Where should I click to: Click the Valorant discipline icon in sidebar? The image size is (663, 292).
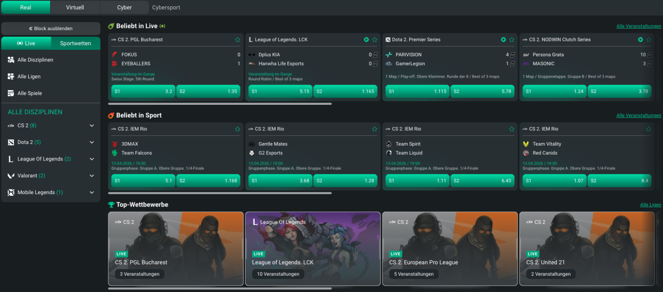[x=11, y=176]
